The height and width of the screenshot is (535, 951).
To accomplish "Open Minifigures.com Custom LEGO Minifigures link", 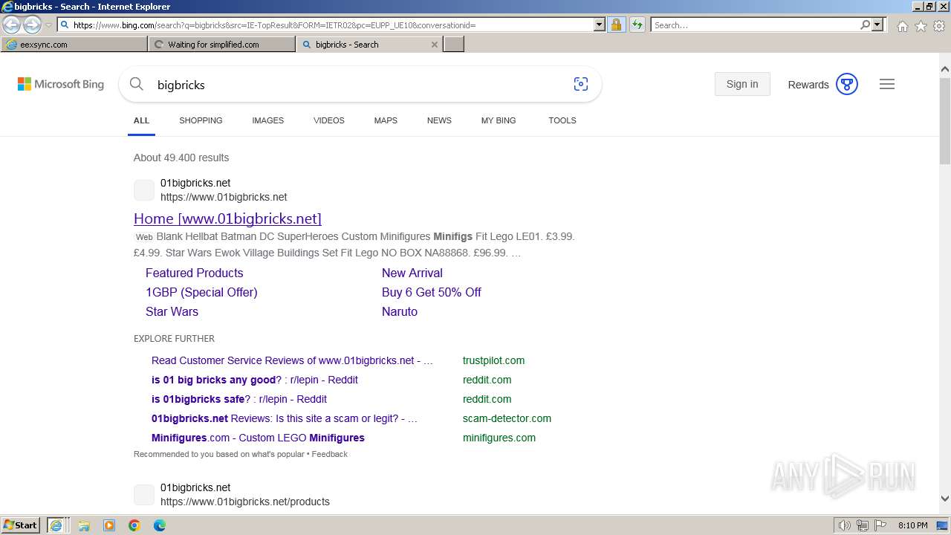I will pos(258,438).
